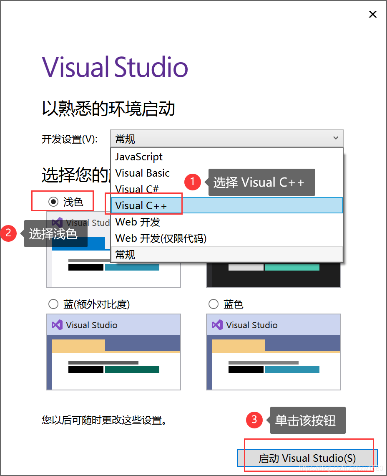The height and width of the screenshot is (476, 387).
Task: Choose Visual C++ from the settings list
Action: [226, 205]
